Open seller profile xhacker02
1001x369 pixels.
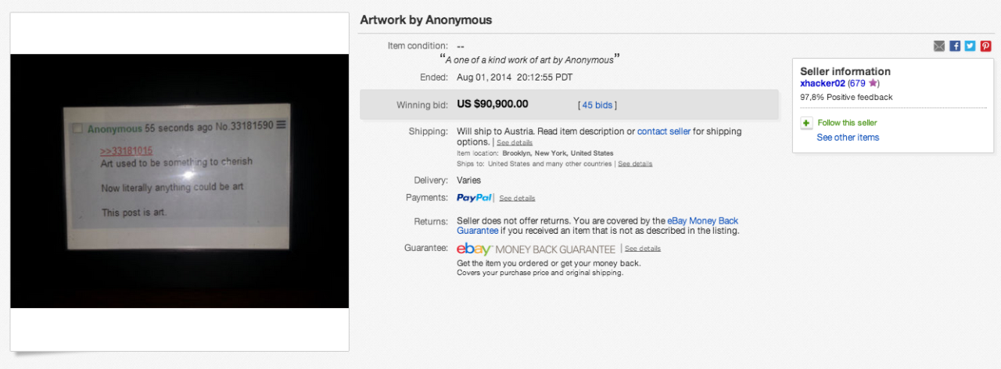tap(823, 83)
